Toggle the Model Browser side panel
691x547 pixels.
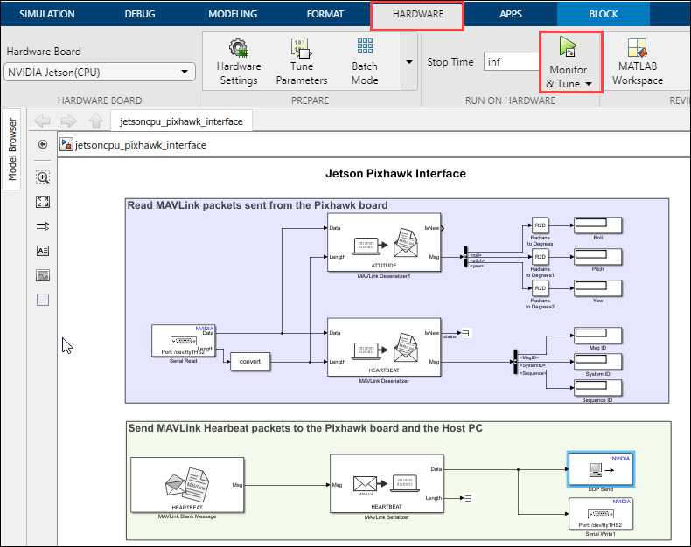coord(12,149)
